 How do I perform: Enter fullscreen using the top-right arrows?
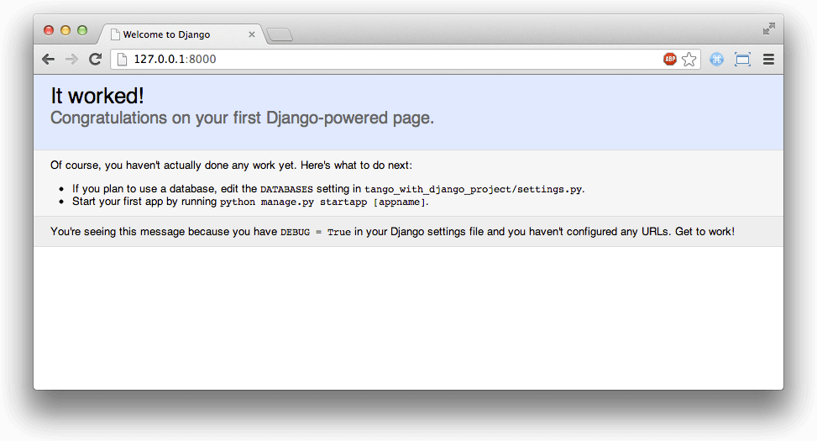click(768, 29)
